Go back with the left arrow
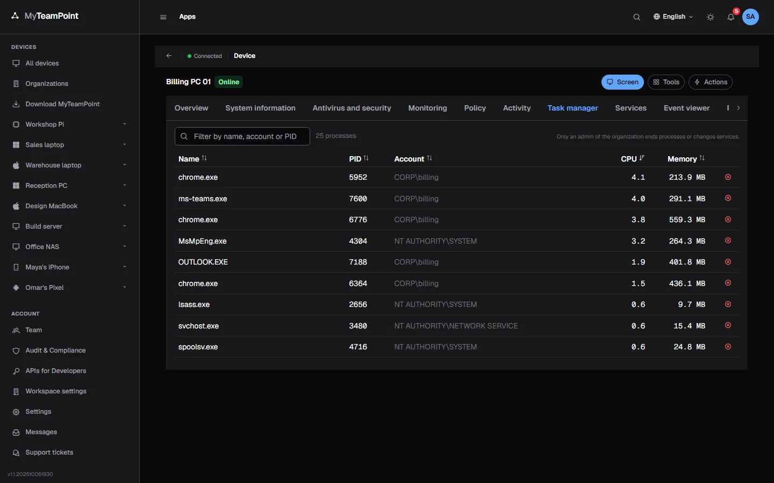This screenshot has height=483, width=774. (x=169, y=56)
